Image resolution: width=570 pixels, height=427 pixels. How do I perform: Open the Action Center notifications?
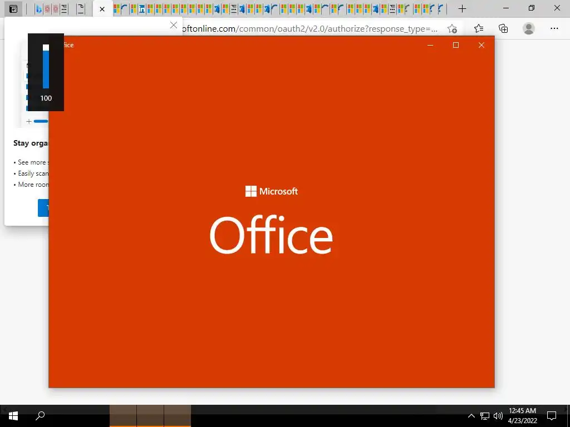[552, 416]
